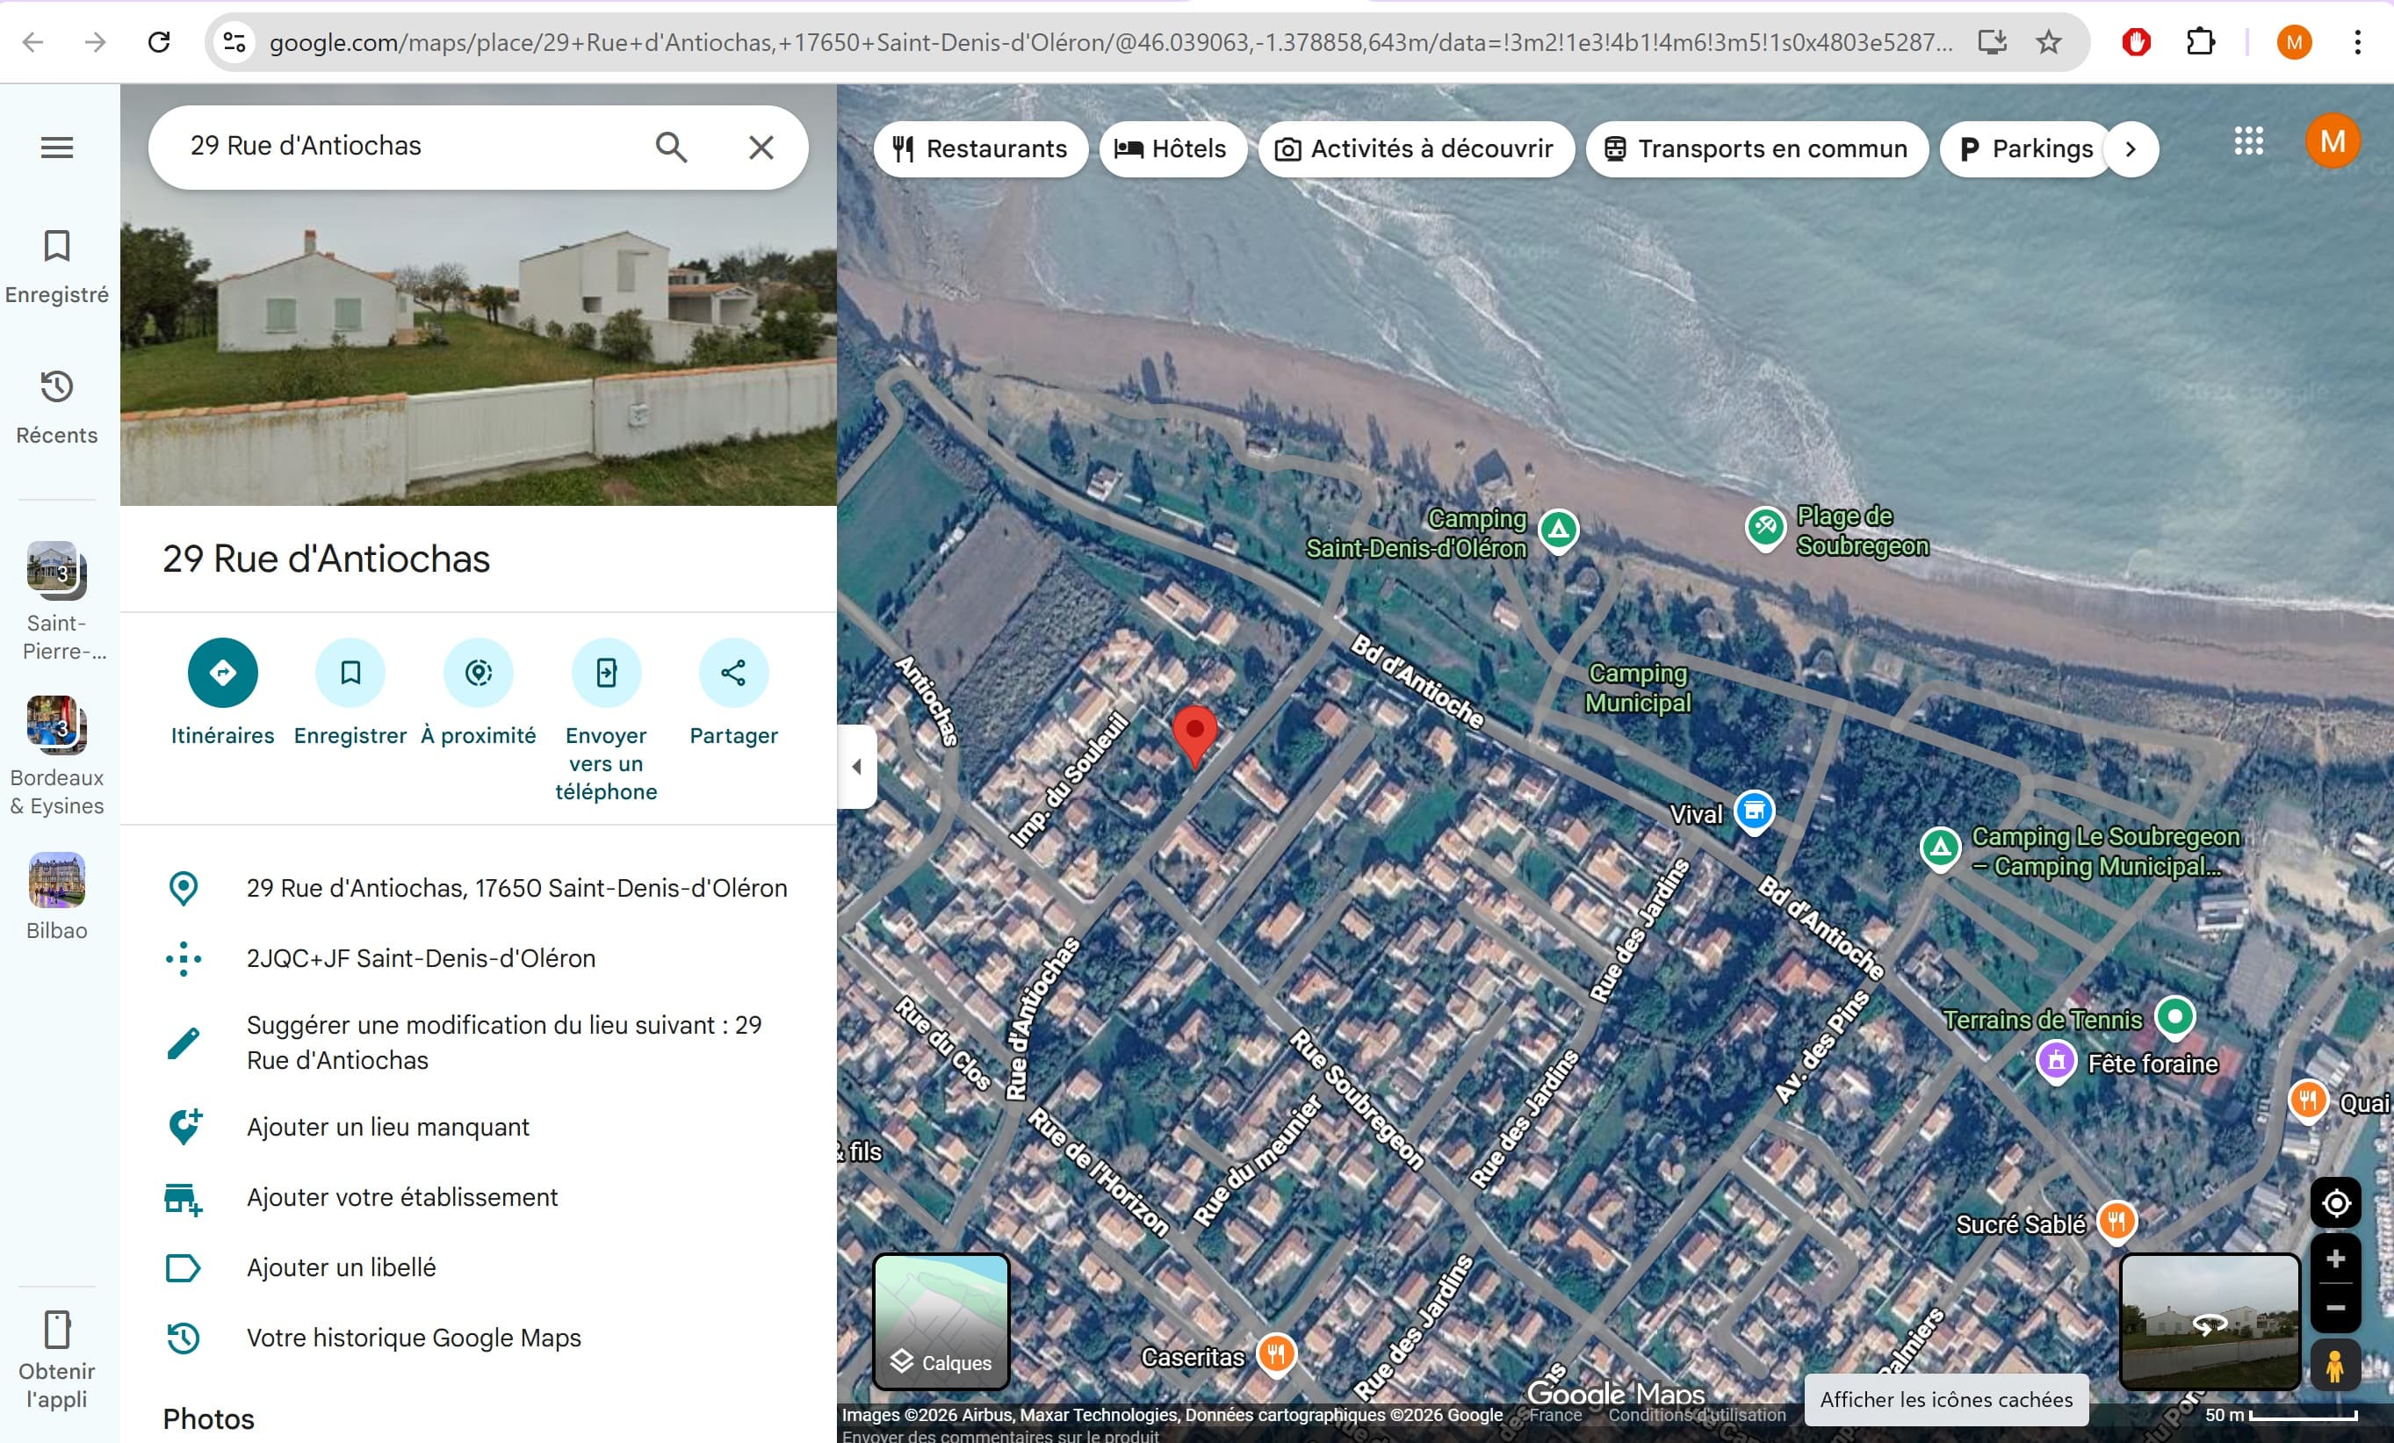2394x1443 pixels.
Task: Click the Camping Le Soubregeon marker
Action: click(x=1940, y=848)
